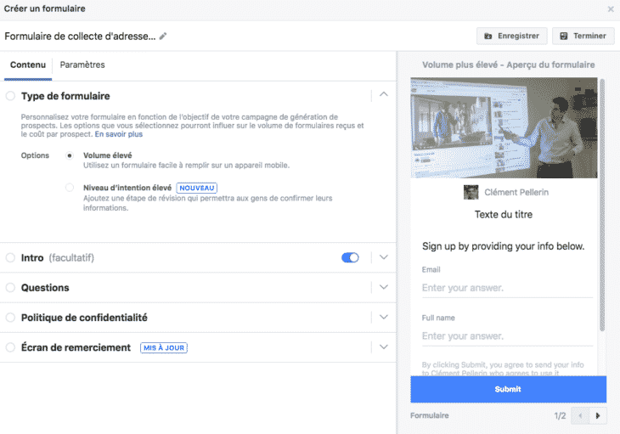This screenshot has height=434, width=620.
Task: Collapse the Type de formulaire section
Action: click(x=384, y=94)
